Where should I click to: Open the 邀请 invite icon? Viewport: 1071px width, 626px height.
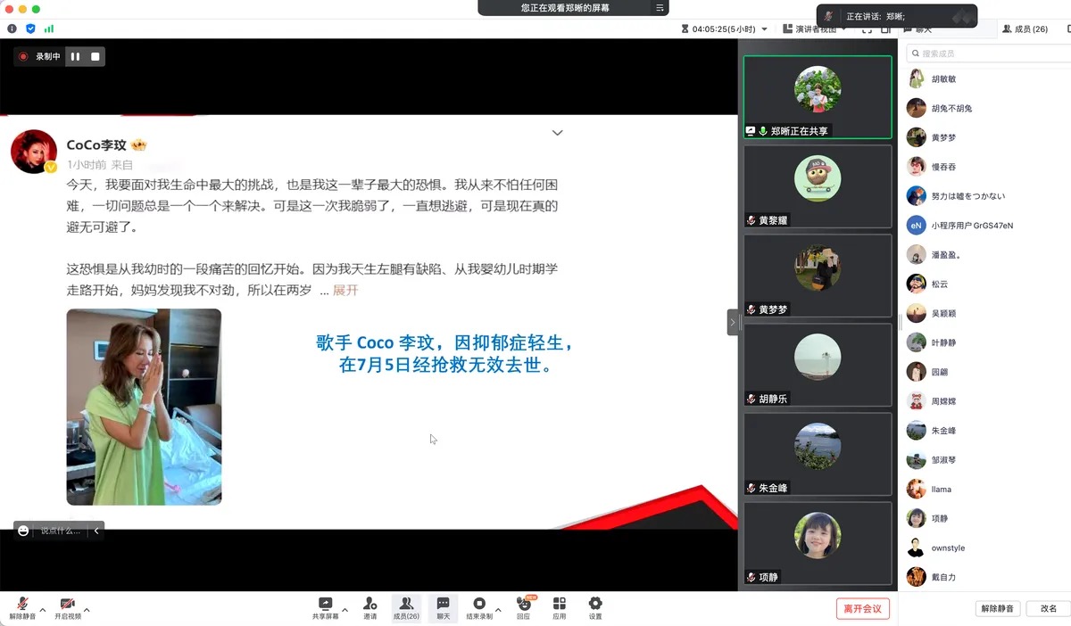[369, 605]
